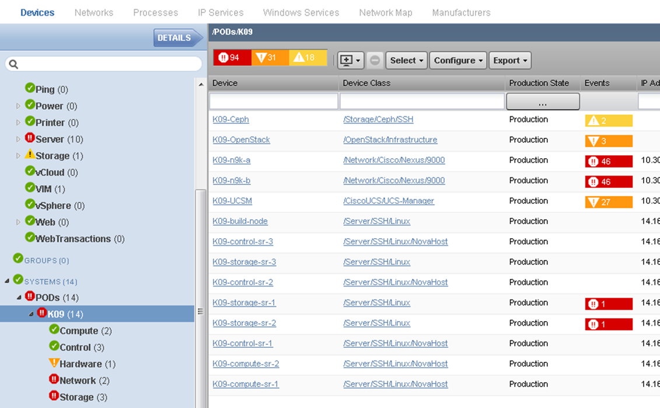The image size is (660, 408).
Task: Click the Remove Device minus icon
Action: (375, 60)
